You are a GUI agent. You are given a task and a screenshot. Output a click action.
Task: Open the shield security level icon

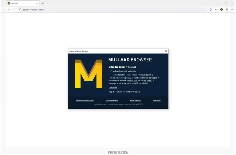pyautogui.click(x=211, y=10)
